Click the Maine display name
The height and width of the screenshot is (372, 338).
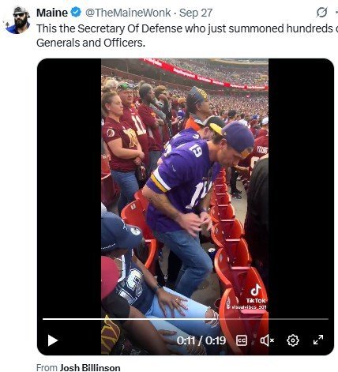pyautogui.click(x=52, y=13)
